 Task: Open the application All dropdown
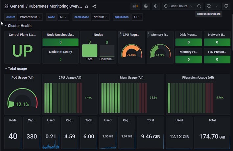(x=137, y=17)
